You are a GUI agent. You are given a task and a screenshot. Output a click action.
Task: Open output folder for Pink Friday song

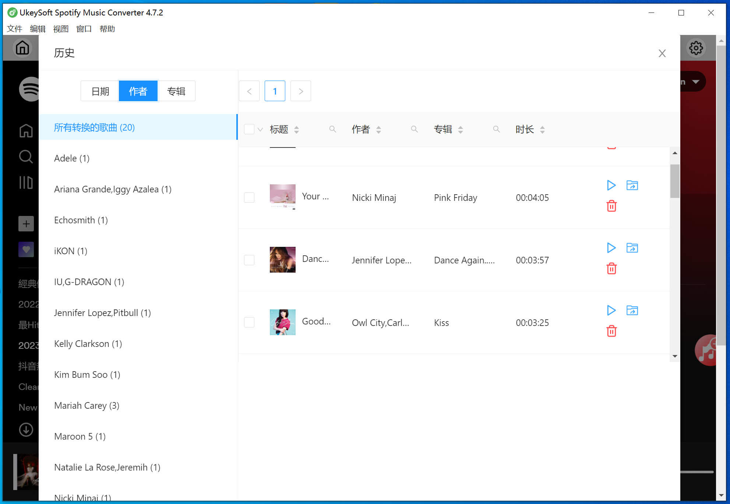632,185
